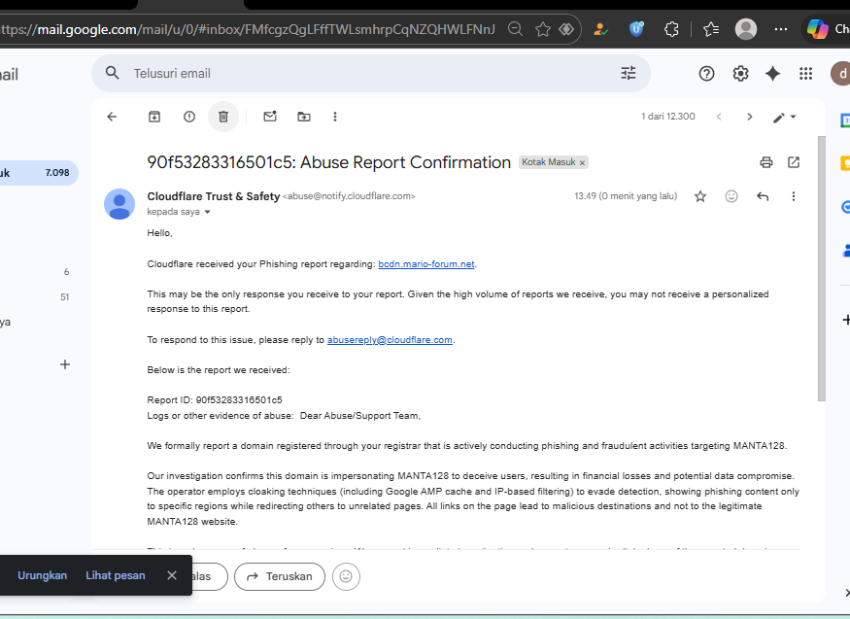Open browser settings and more menu
The height and width of the screenshot is (619, 850).
[781, 29]
